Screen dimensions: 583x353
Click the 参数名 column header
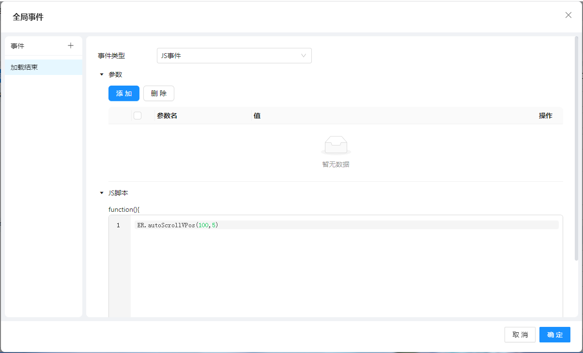167,116
